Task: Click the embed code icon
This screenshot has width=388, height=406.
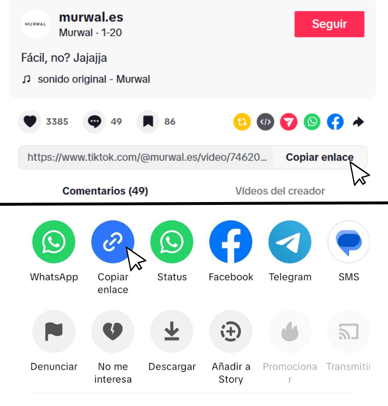Action: tap(265, 122)
